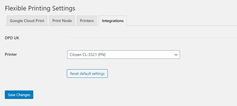Image resolution: width=237 pixels, height=106 pixels.
Task: Switch to the Print Node tab
Action: coord(62,21)
